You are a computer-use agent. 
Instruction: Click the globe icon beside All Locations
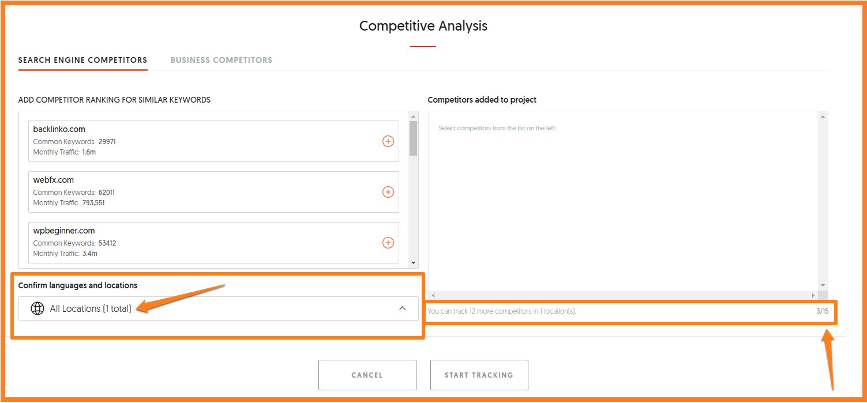click(x=37, y=308)
